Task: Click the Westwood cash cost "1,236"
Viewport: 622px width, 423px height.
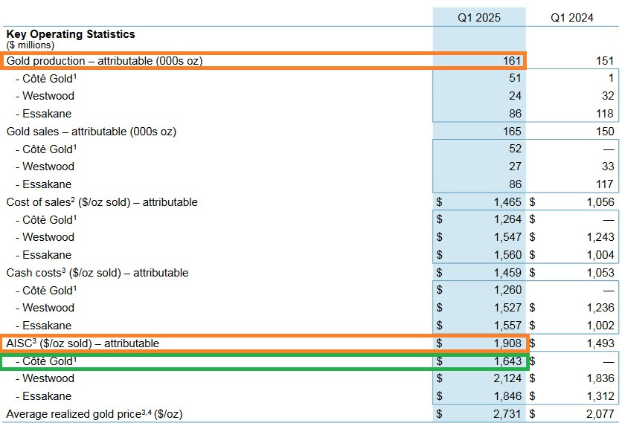Action: pyautogui.click(x=600, y=308)
